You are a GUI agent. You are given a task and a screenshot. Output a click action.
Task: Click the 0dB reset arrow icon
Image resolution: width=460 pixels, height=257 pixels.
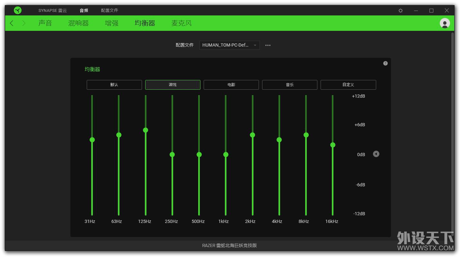coord(376,154)
